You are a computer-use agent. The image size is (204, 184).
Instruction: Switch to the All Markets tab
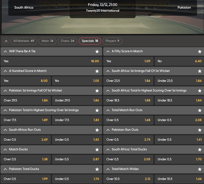point(24,41)
